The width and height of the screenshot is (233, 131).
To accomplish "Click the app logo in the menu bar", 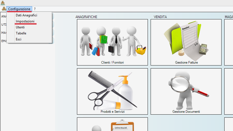I will 4,9.
